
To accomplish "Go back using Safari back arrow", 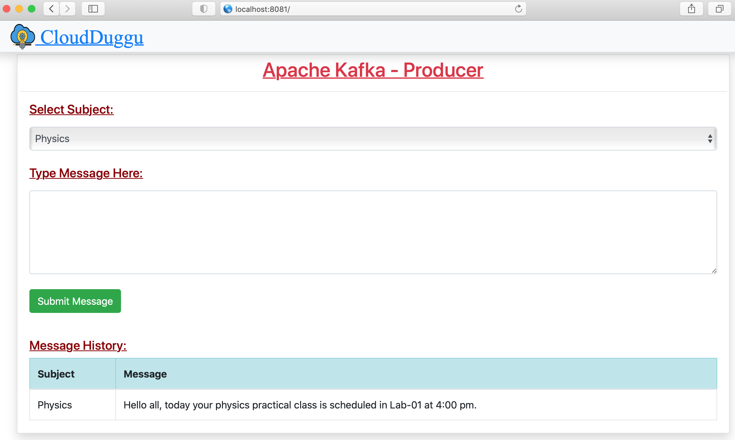I will (x=52, y=9).
